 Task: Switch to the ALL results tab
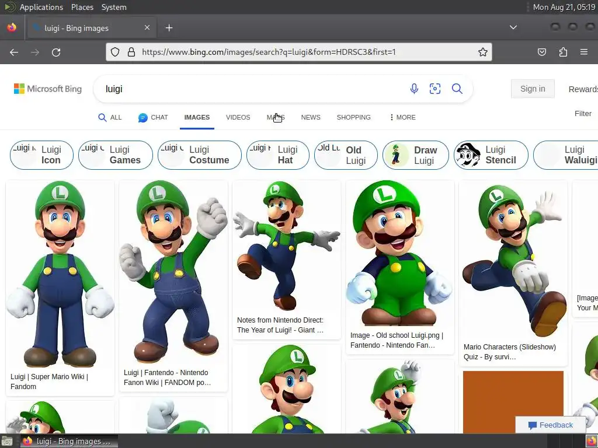pyautogui.click(x=110, y=117)
